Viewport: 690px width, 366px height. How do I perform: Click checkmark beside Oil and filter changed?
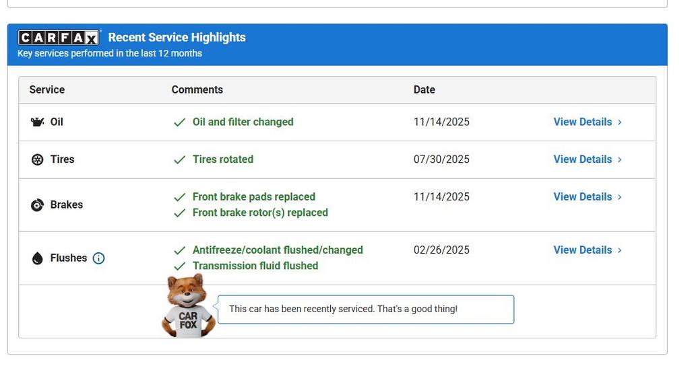(x=179, y=122)
